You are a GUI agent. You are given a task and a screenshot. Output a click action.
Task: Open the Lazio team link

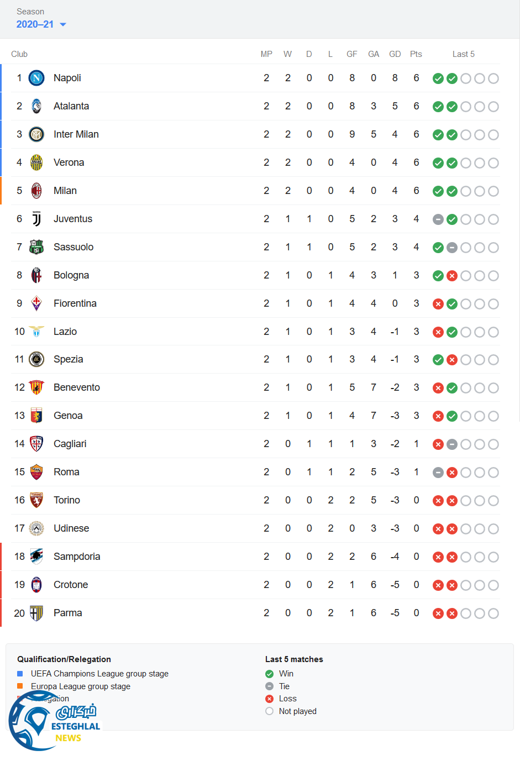point(65,332)
